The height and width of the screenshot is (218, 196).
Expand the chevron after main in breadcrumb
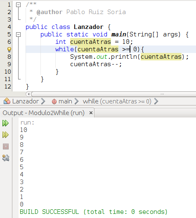pos(76,101)
